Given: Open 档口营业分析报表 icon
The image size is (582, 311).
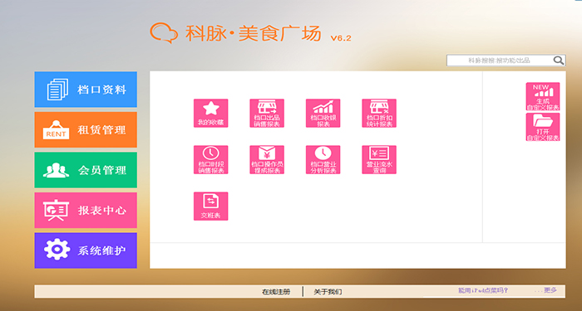Looking at the screenshot, I should point(323,159).
